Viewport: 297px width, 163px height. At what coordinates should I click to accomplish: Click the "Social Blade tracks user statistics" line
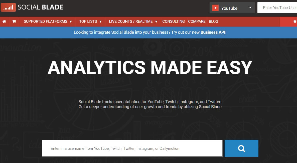150,102
